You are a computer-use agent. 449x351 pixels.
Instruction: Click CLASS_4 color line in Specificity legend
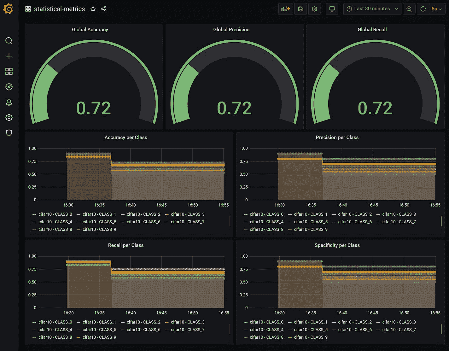246,330
